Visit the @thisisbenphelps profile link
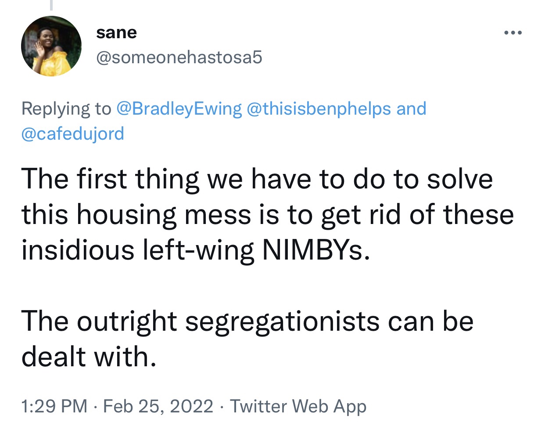 tap(319, 108)
